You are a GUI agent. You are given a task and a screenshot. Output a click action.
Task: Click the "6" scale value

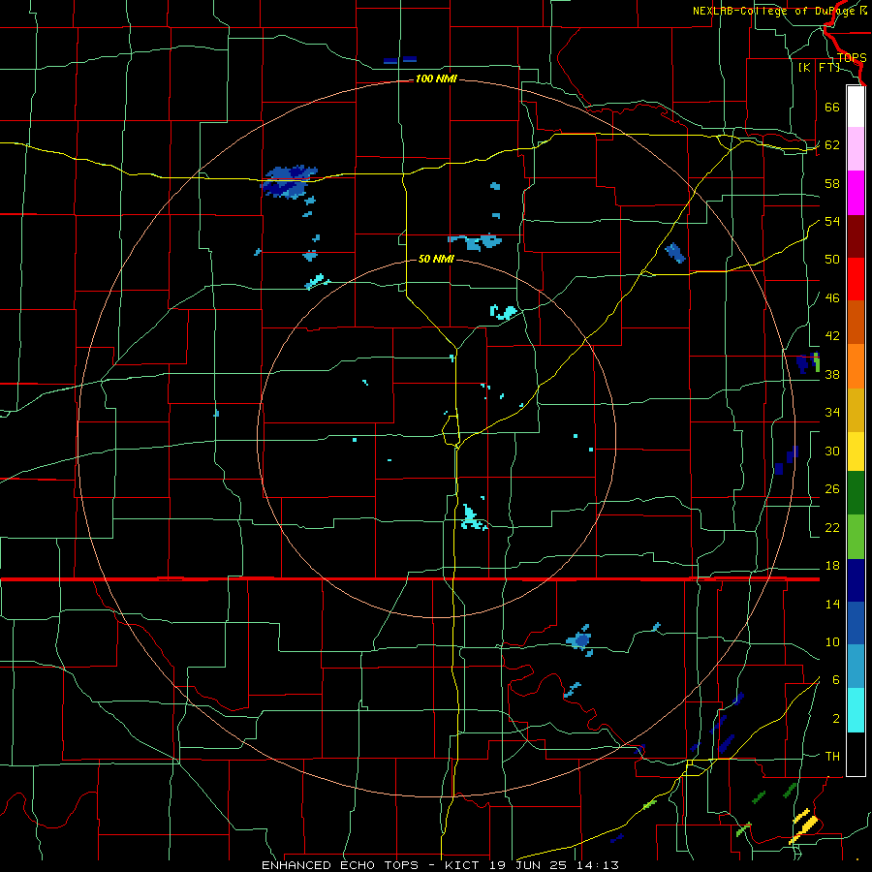click(836, 680)
